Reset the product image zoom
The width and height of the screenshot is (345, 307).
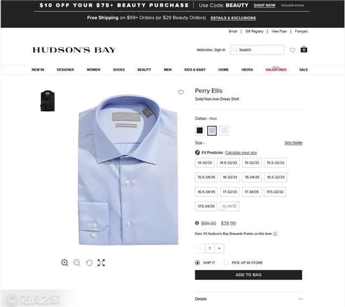[x=89, y=263]
